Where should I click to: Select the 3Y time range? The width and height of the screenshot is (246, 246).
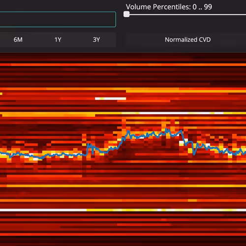pos(96,40)
